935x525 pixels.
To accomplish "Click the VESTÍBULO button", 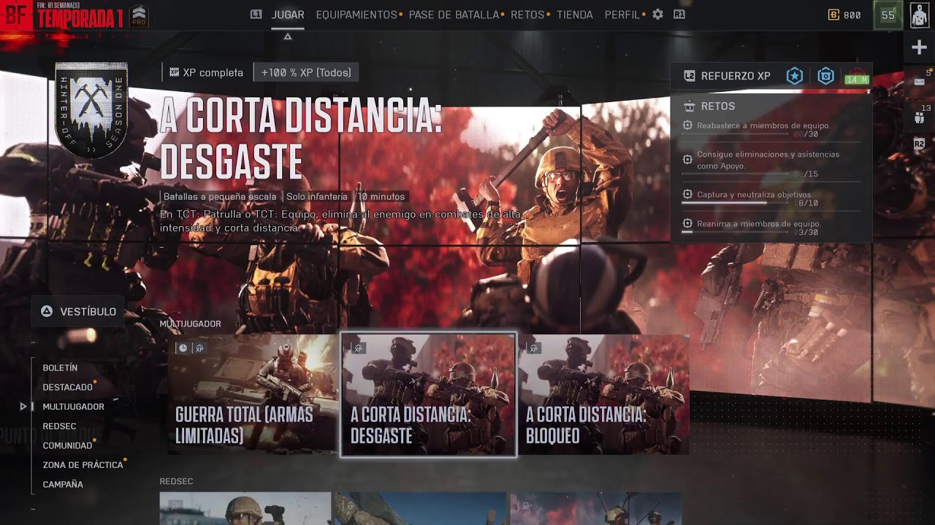I will [78, 311].
